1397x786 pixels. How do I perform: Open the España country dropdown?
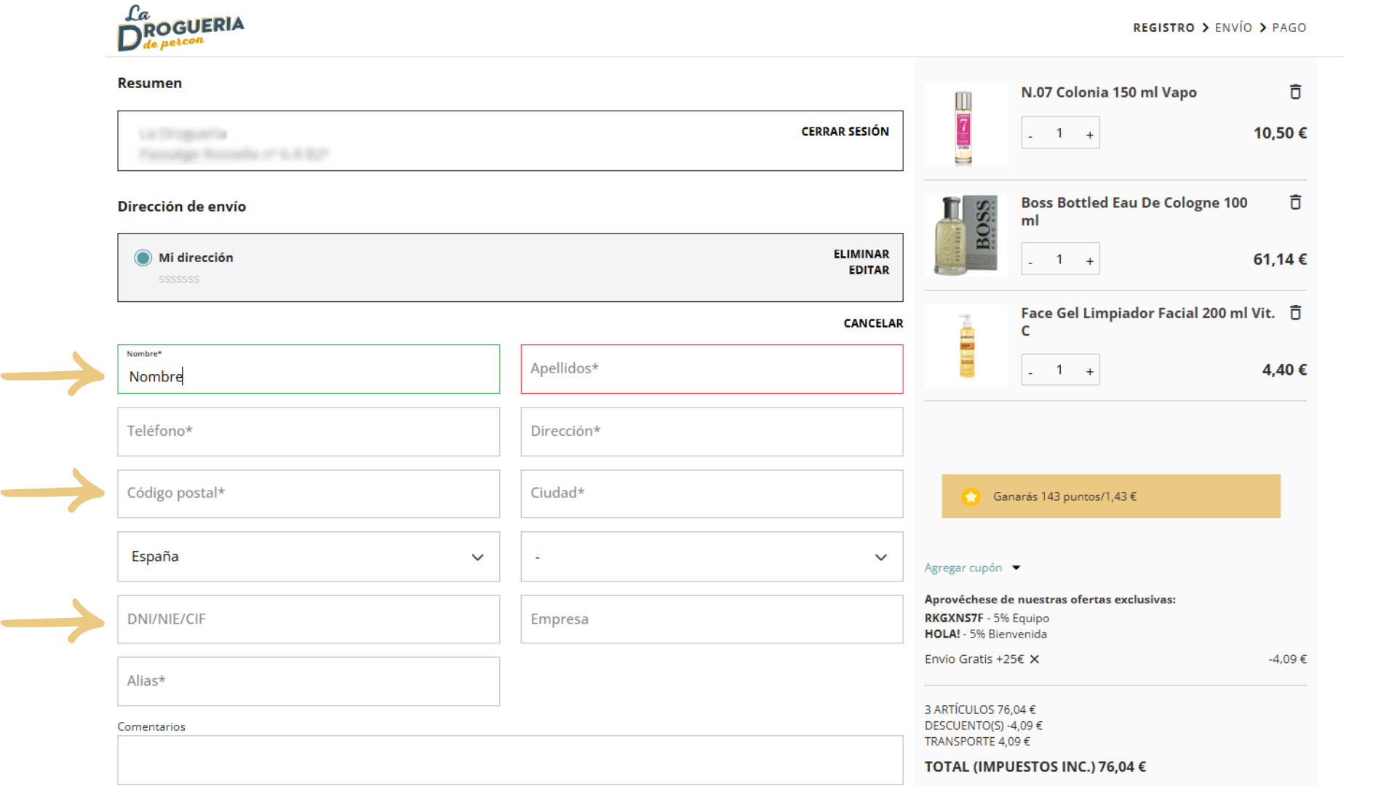[x=309, y=557]
